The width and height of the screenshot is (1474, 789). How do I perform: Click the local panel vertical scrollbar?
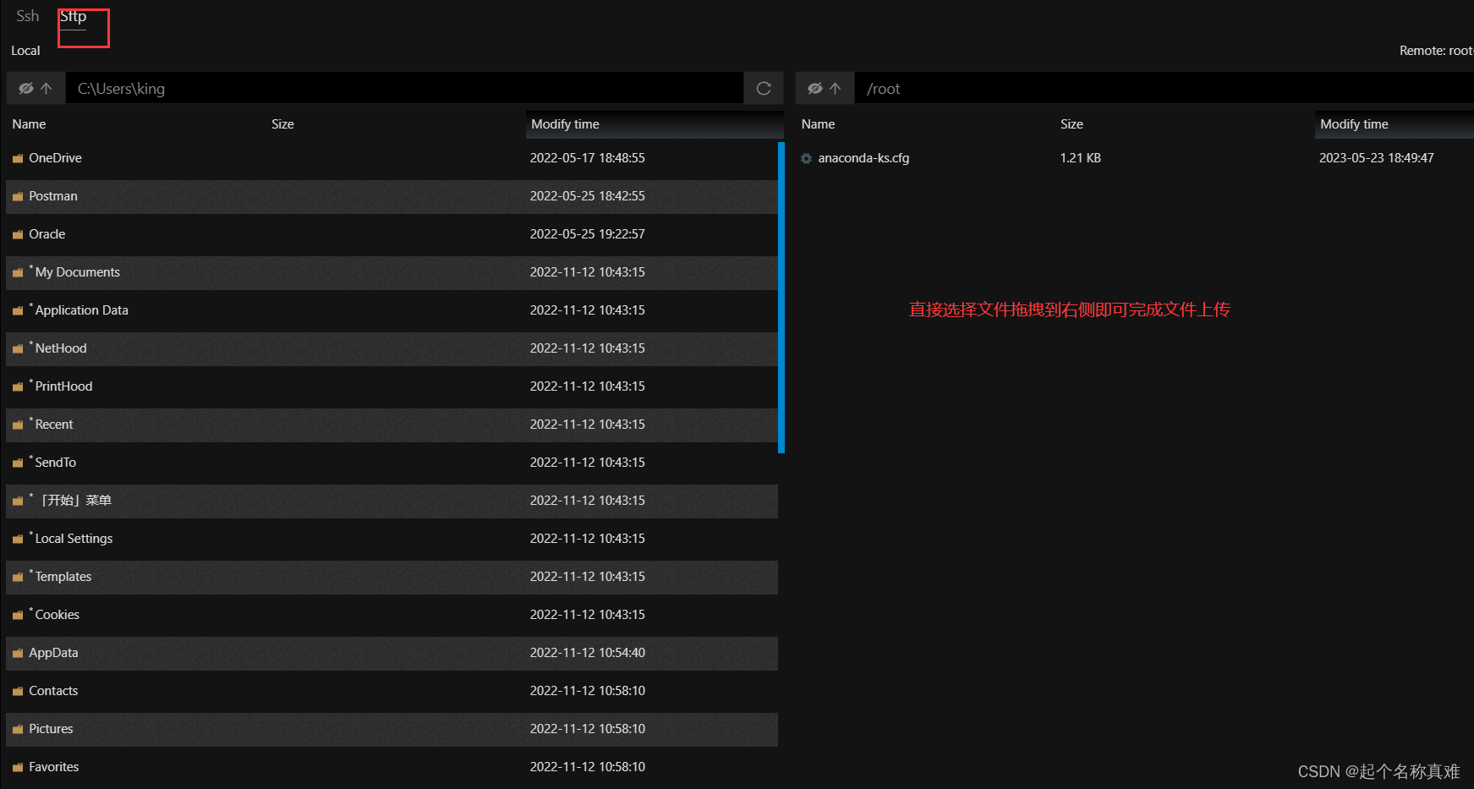click(x=781, y=298)
